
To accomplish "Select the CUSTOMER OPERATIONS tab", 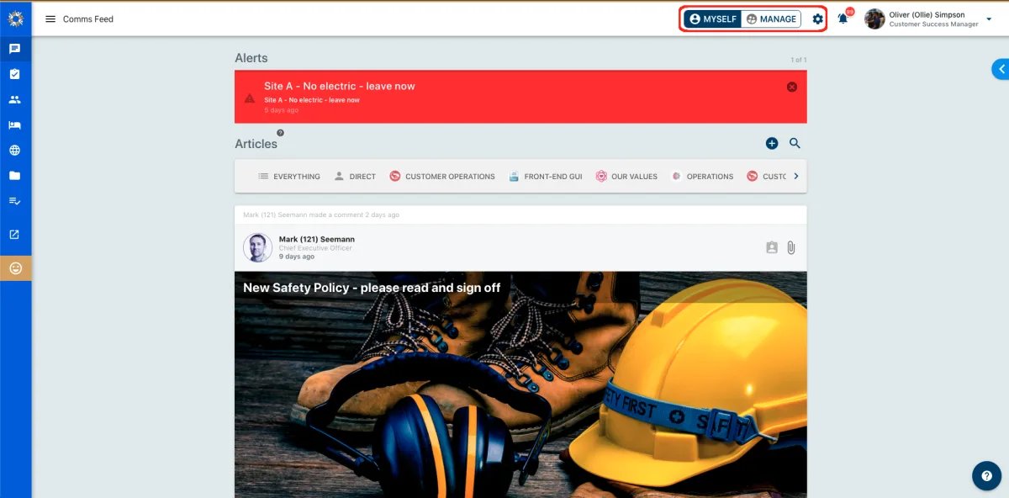I will point(442,177).
